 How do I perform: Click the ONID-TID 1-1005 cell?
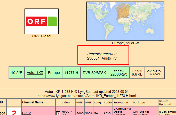click(155, 73)
